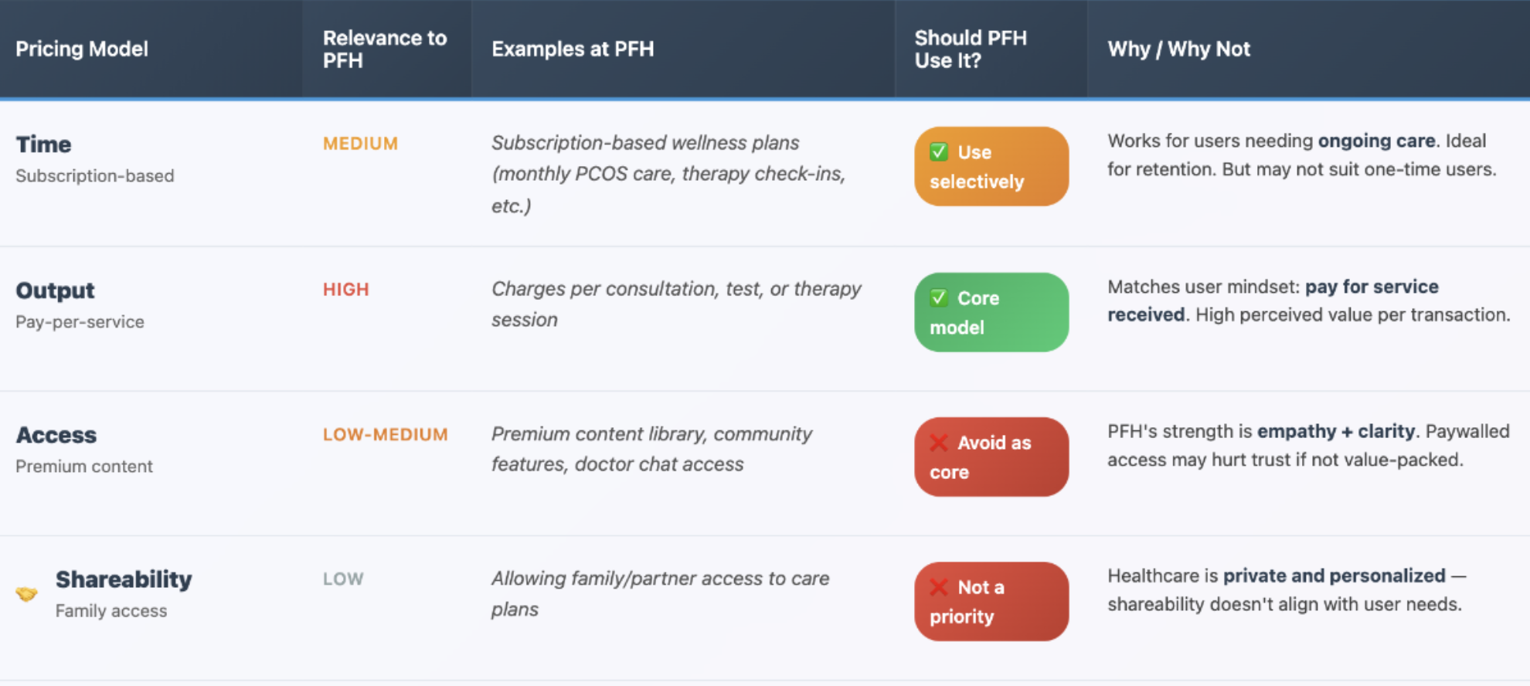This screenshot has height=686, width=1530.
Task: Click the Should PFH Use It? header
Action: click(x=971, y=49)
